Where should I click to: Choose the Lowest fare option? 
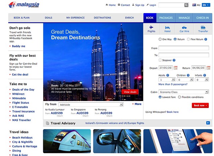click(x=160, y=97)
